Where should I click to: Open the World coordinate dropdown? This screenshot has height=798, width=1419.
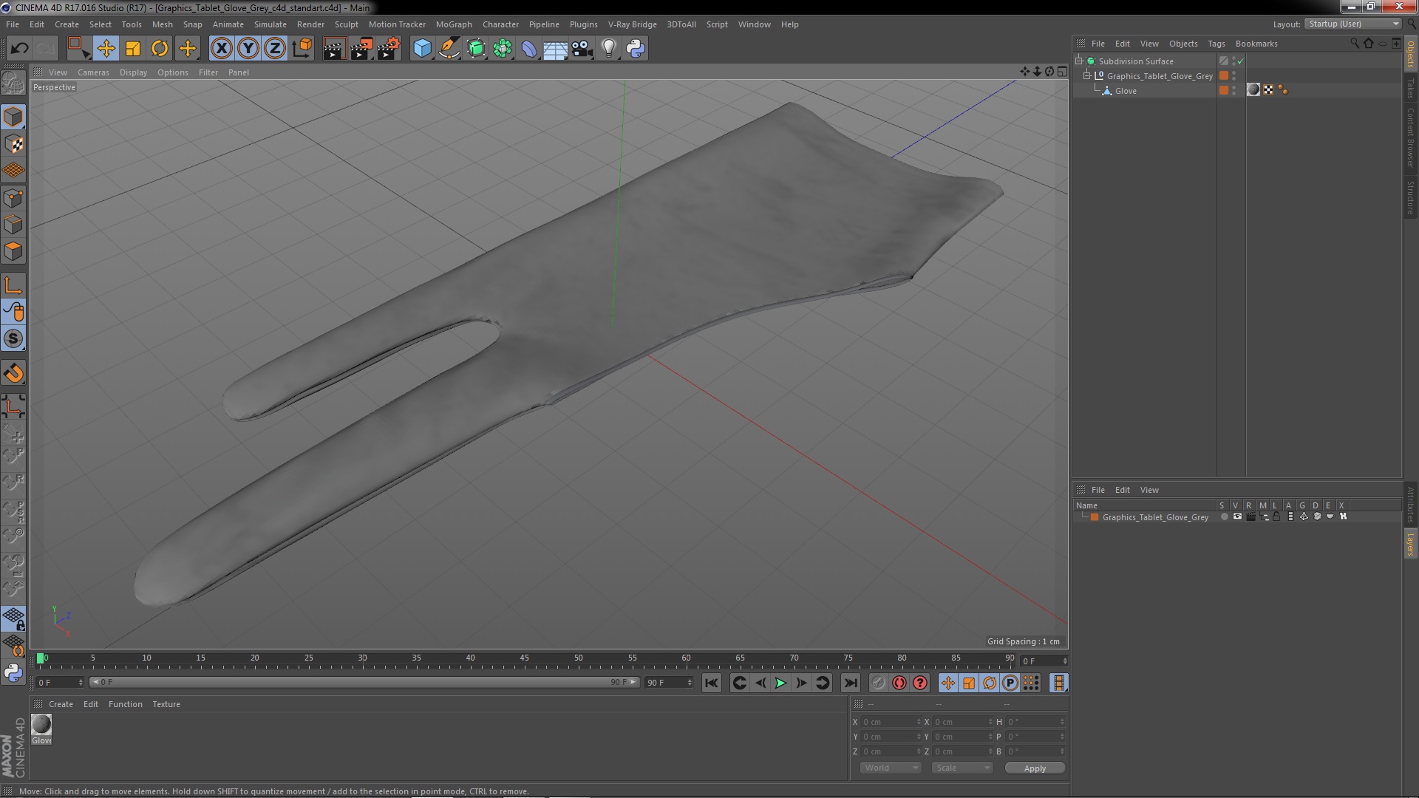coord(890,768)
